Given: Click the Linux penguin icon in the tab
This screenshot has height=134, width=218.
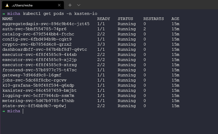Looking at the screenshot, I should click(x=7, y=5).
